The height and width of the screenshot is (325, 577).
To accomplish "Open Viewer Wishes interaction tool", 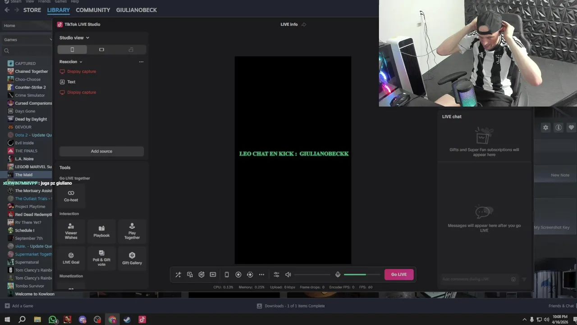I will (x=71, y=231).
